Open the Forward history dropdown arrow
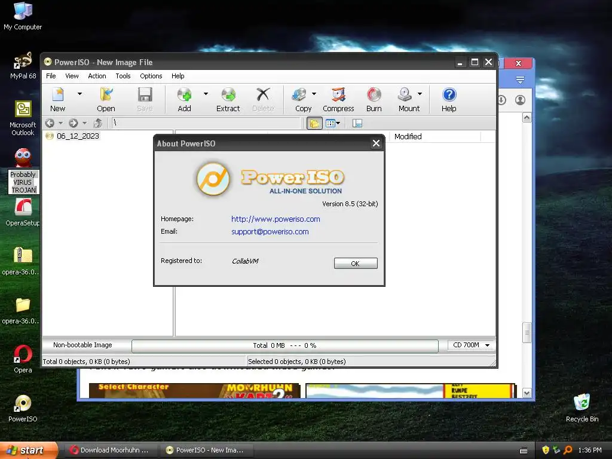 [84, 123]
